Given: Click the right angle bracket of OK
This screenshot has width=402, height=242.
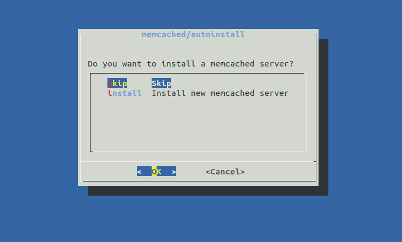Looking at the screenshot, I should [x=173, y=172].
